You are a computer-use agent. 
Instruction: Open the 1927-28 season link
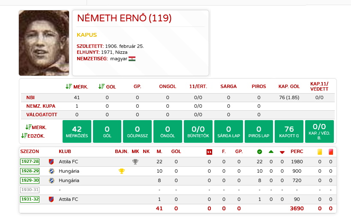click(30, 162)
